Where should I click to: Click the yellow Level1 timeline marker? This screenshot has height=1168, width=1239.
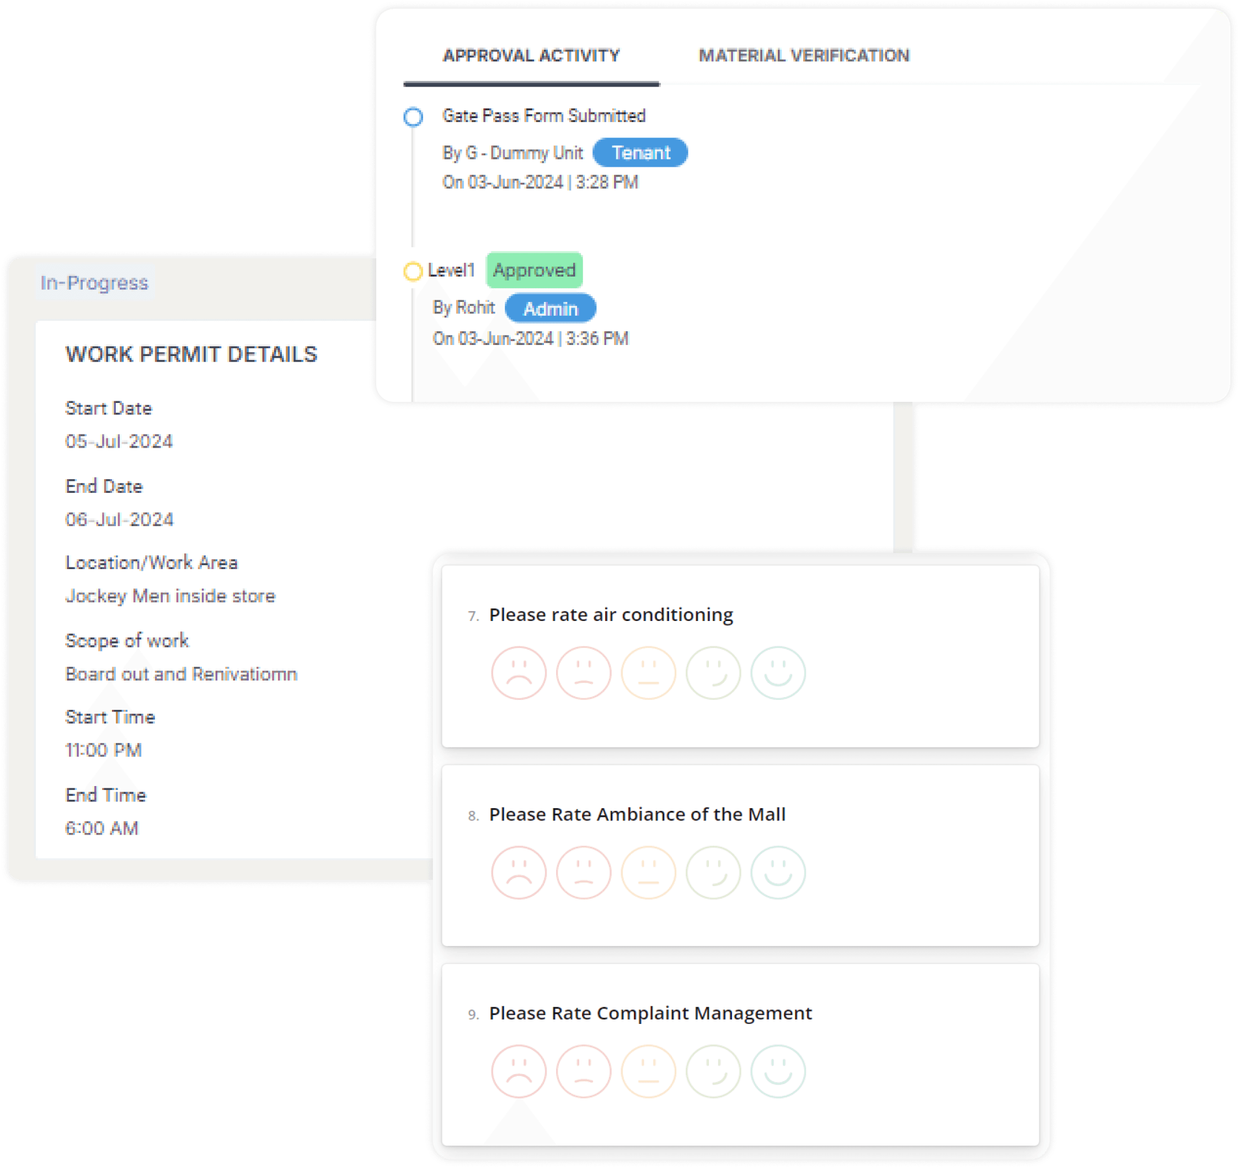[x=413, y=271]
